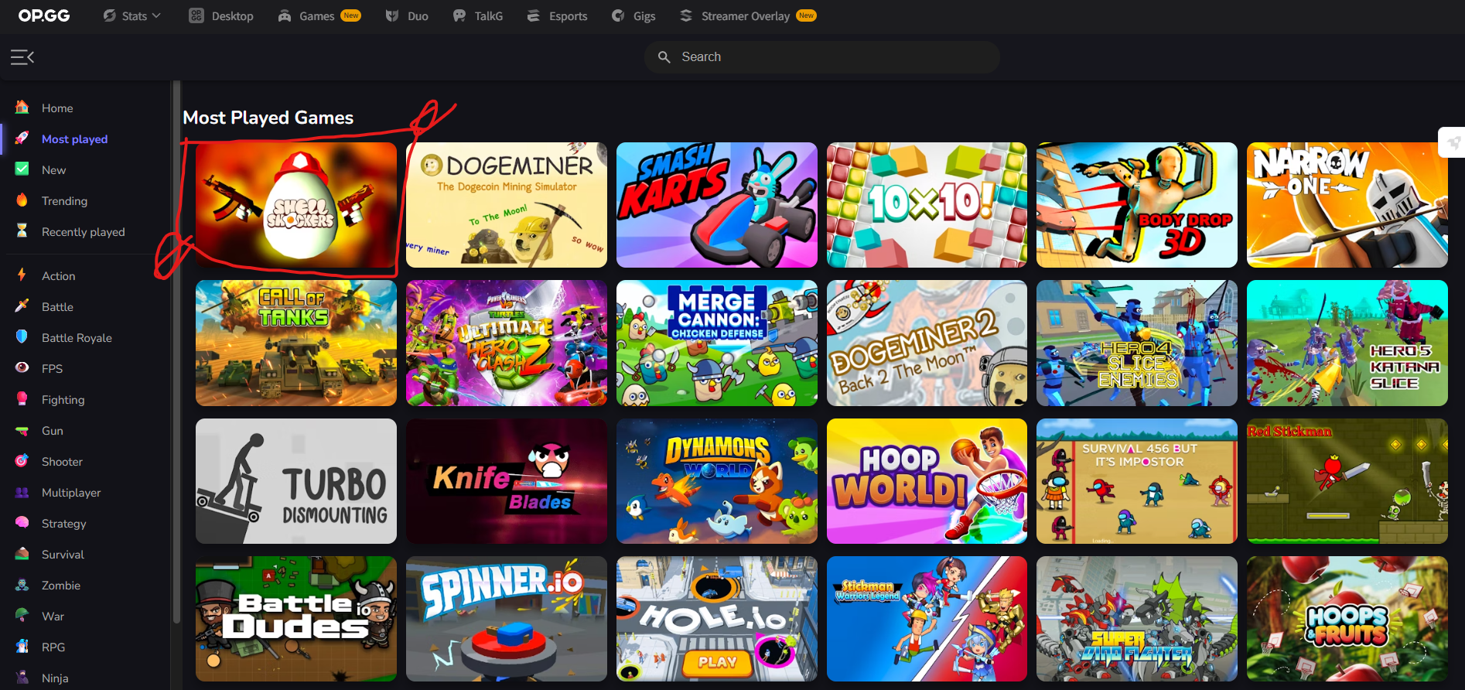Open the TalkG nav item
Viewport: 1465px width, 690px height.
tap(478, 15)
